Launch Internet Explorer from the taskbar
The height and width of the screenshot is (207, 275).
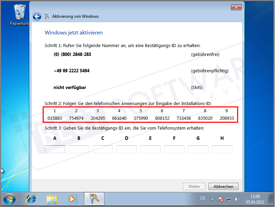[31, 199]
